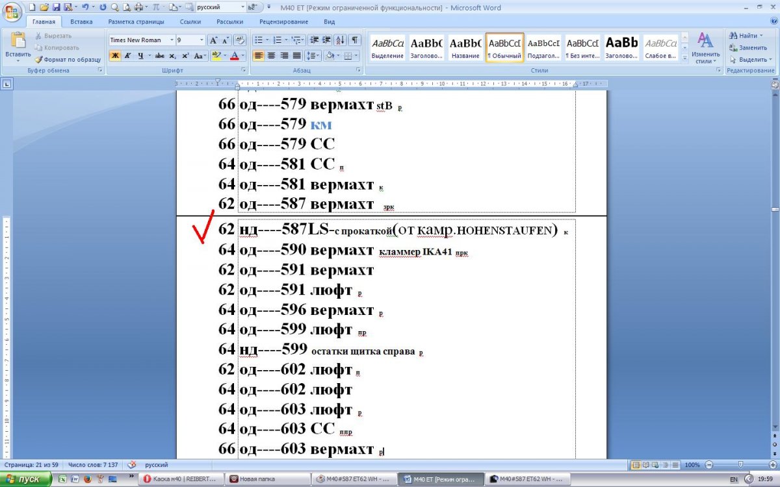
Task: Open the Times New Roman font dropdown
Action: point(172,40)
